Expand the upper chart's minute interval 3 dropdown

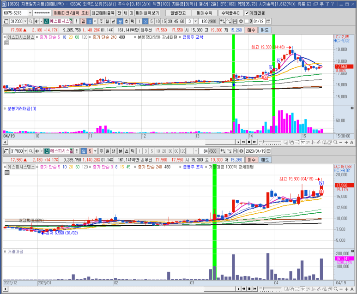click(x=196, y=21)
